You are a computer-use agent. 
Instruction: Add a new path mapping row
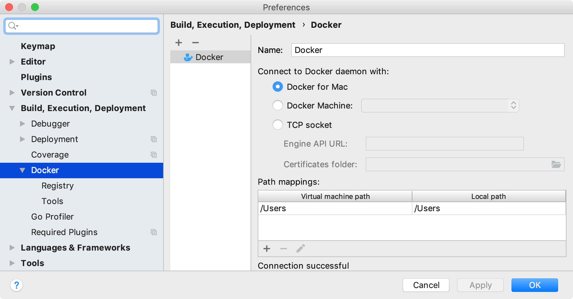tap(267, 249)
